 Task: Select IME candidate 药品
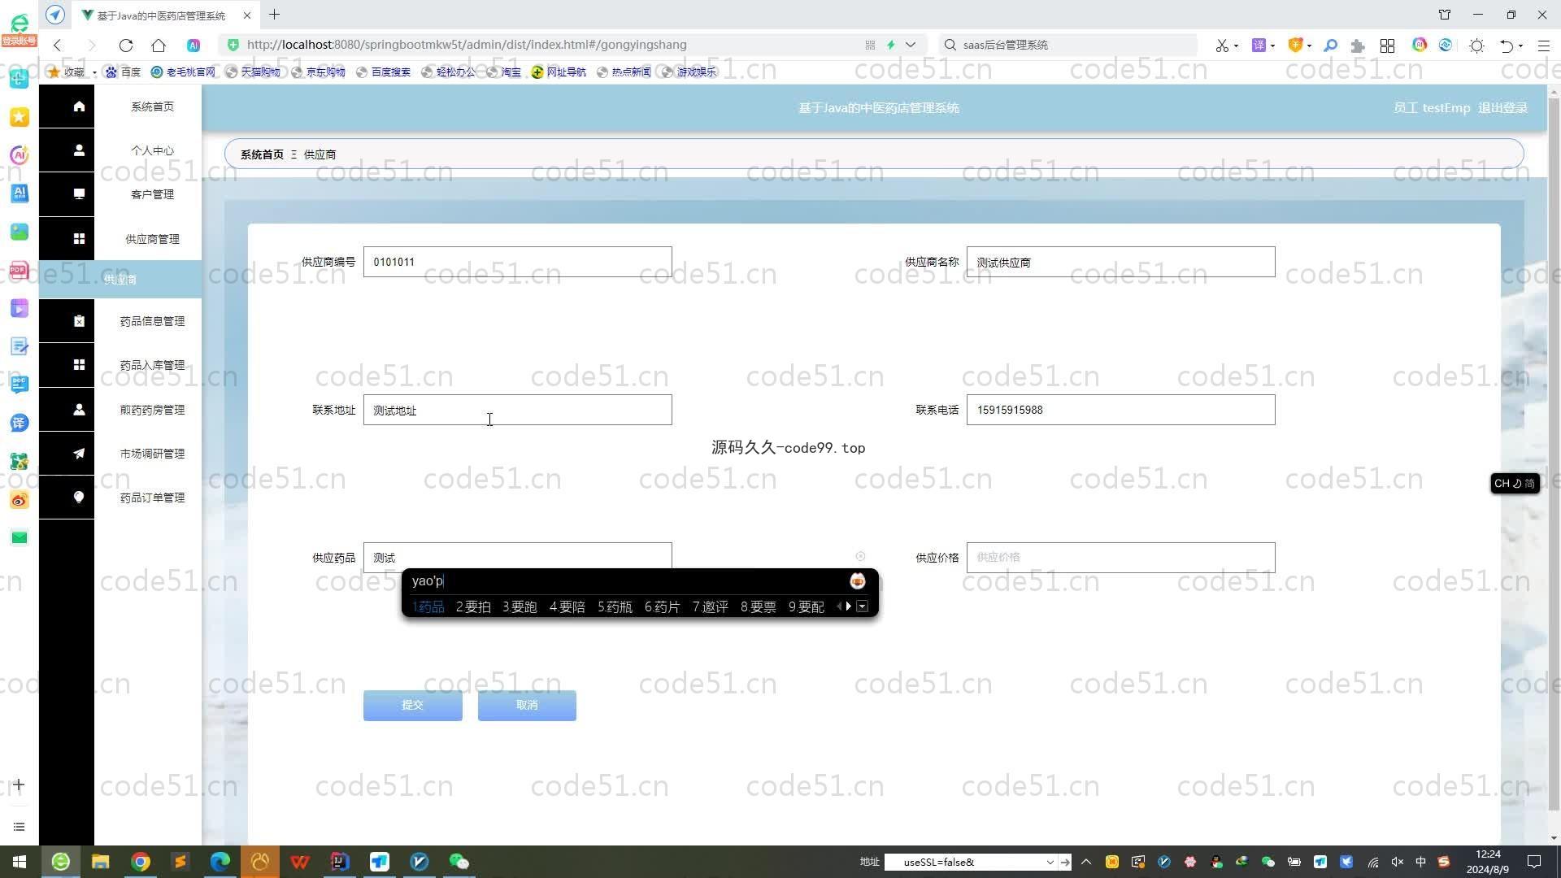(428, 606)
